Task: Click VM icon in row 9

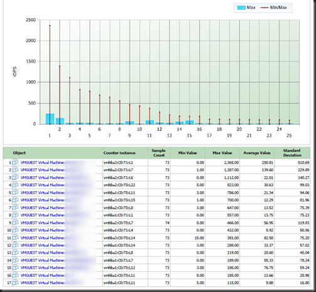Action: click(x=16, y=222)
